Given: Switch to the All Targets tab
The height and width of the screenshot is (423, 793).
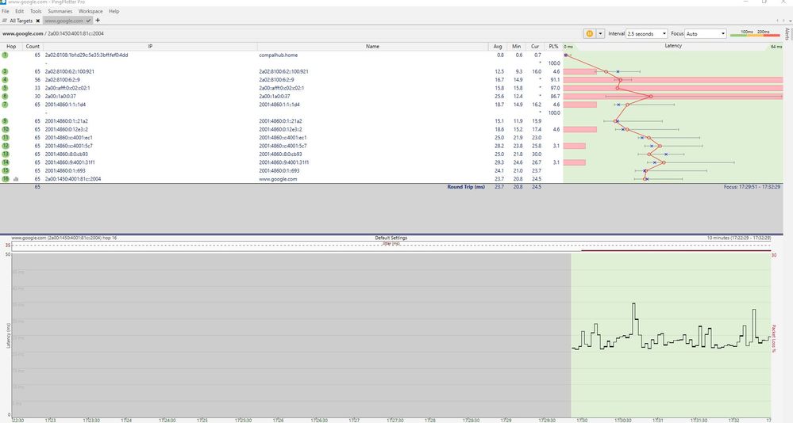Looking at the screenshot, I should (21, 21).
